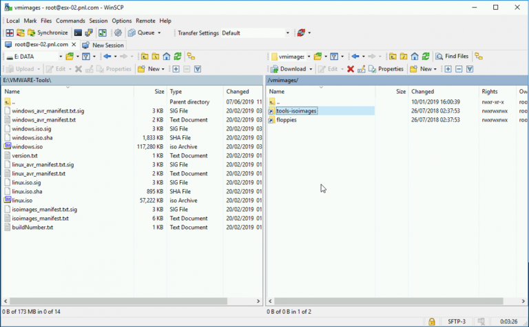Expand the Queue dropdown arrow
529x327 pixels.
click(x=159, y=32)
